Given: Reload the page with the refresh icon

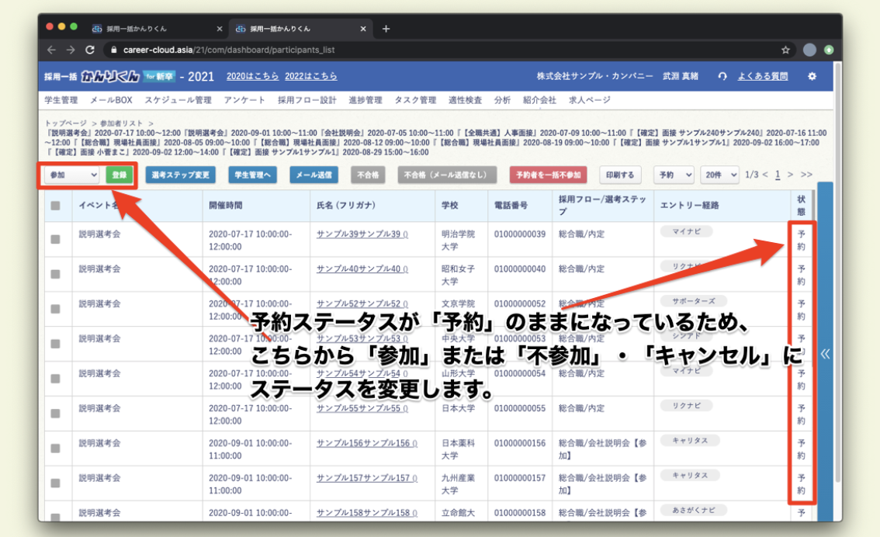Looking at the screenshot, I should point(90,50).
